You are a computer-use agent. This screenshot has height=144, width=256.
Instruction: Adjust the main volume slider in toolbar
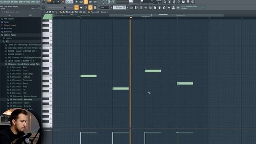click(60, 8)
